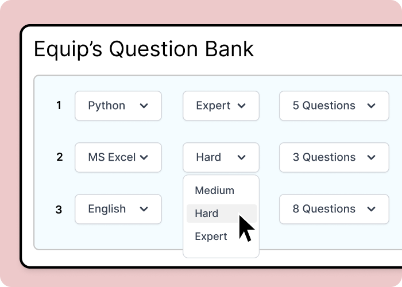Click chevron icon next to Expert difficulty
Image resolution: width=402 pixels, height=287 pixels.
[x=242, y=106]
